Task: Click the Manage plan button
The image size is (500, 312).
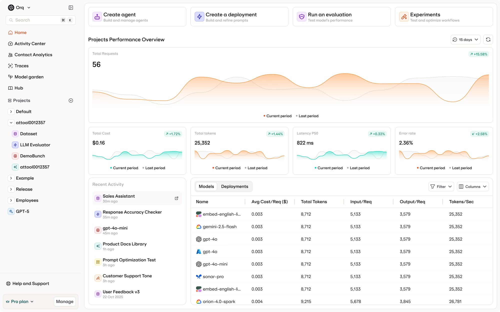Action: pyautogui.click(x=65, y=302)
